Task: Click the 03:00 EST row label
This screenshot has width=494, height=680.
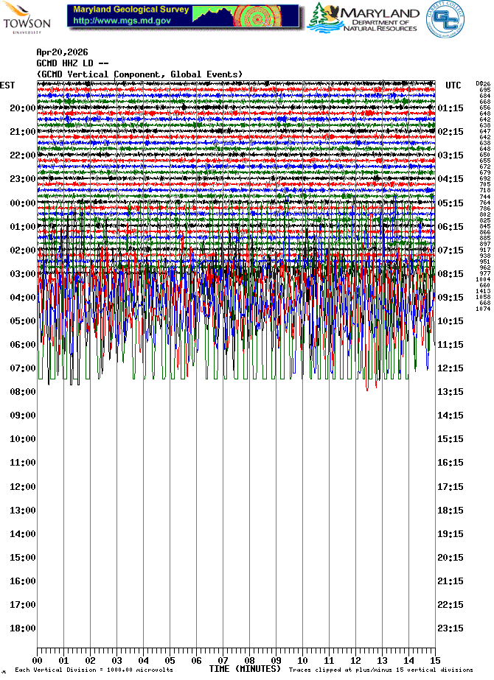Action: 22,274
